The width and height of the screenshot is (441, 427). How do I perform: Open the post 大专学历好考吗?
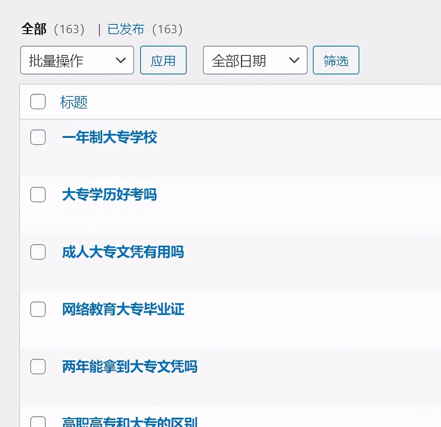[110, 195]
